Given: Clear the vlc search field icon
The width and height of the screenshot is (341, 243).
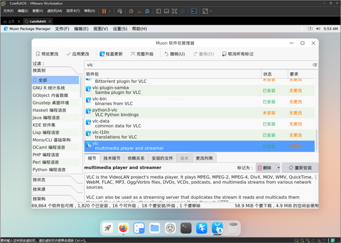Looking at the screenshot, I should pyautogui.click(x=314, y=65).
